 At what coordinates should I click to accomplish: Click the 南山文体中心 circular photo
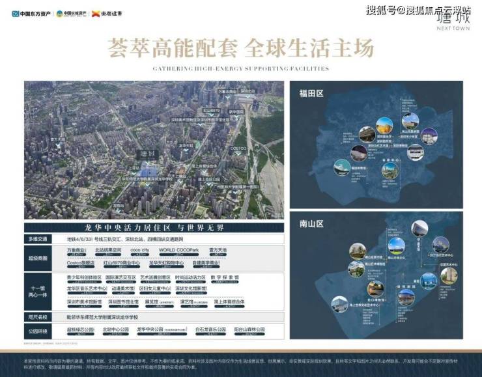[x=397, y=246]
